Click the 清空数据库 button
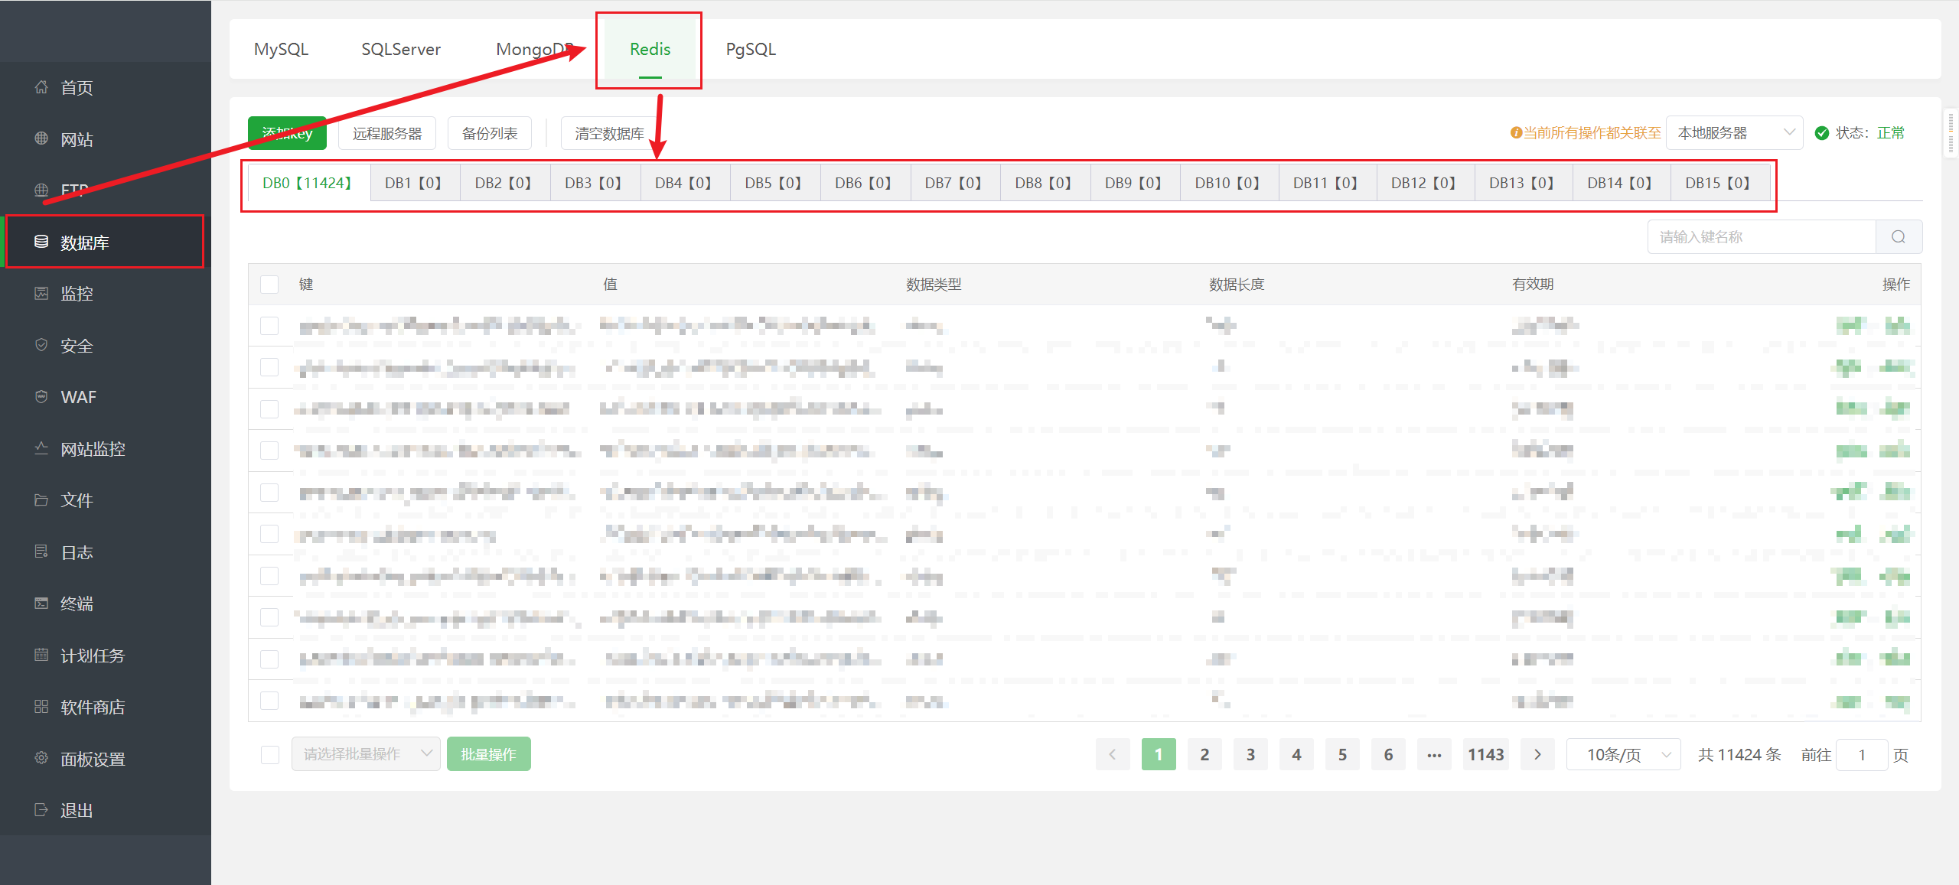The image size is (1959, 885). pyautogui.click(x=609, y=133)
